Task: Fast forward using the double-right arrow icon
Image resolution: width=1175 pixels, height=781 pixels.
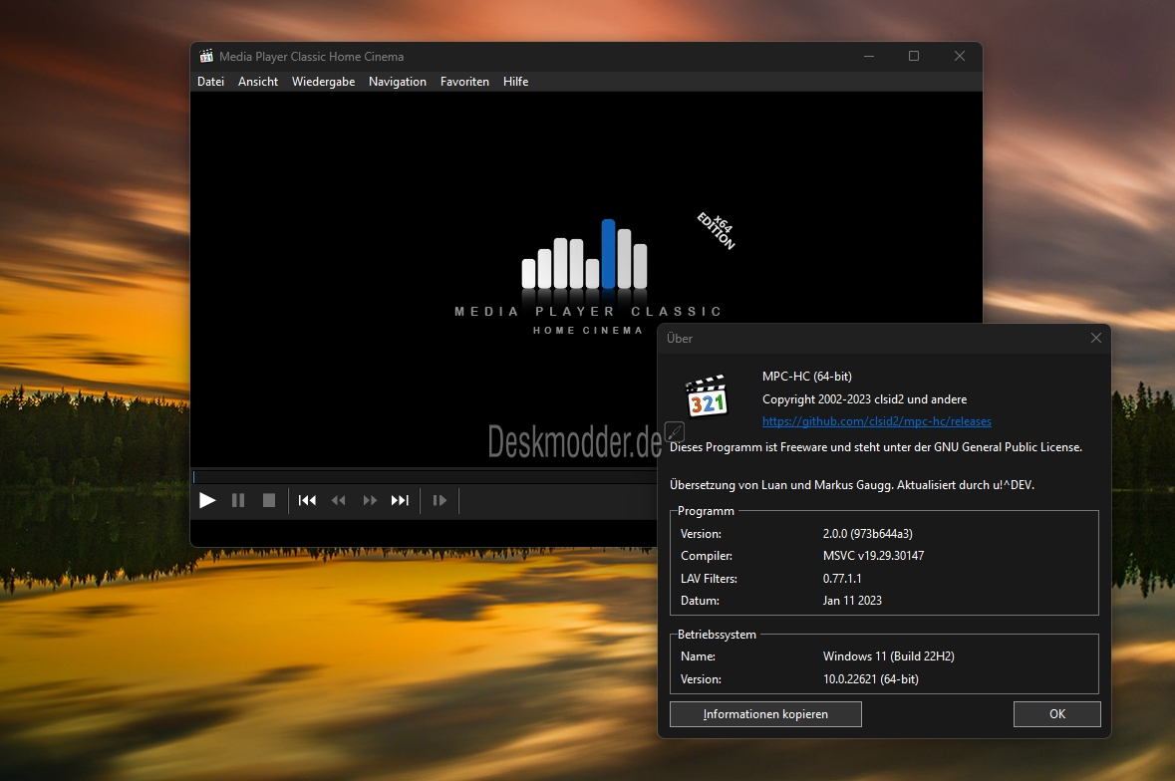Action: coord(370,500)
